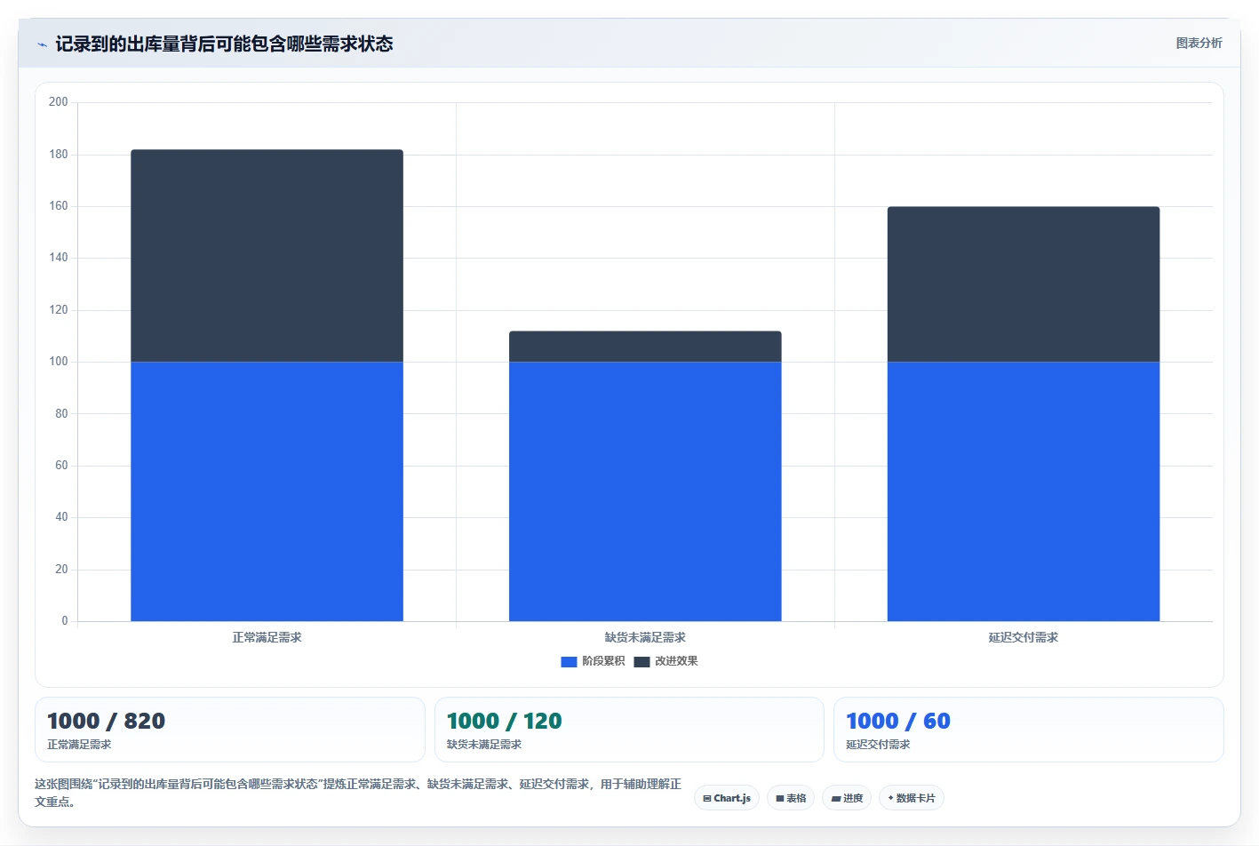Click the blue bar for 缺货未满足需求
1259x846 pixels.
[x=645, y=491]
